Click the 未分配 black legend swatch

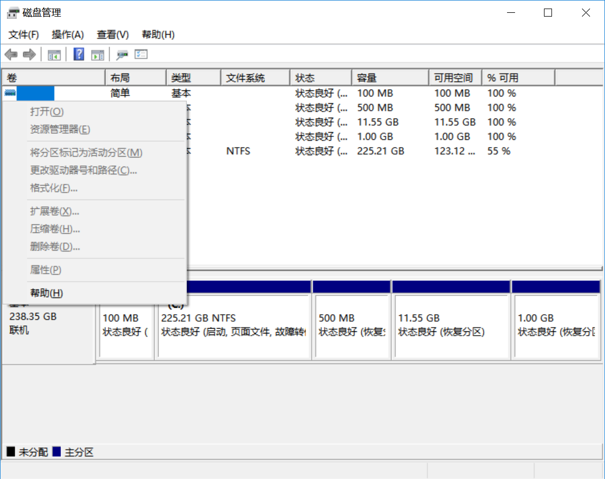[11, 452]
